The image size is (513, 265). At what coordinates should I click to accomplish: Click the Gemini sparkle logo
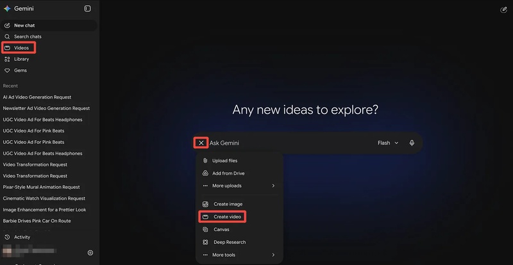pos(7,9)
